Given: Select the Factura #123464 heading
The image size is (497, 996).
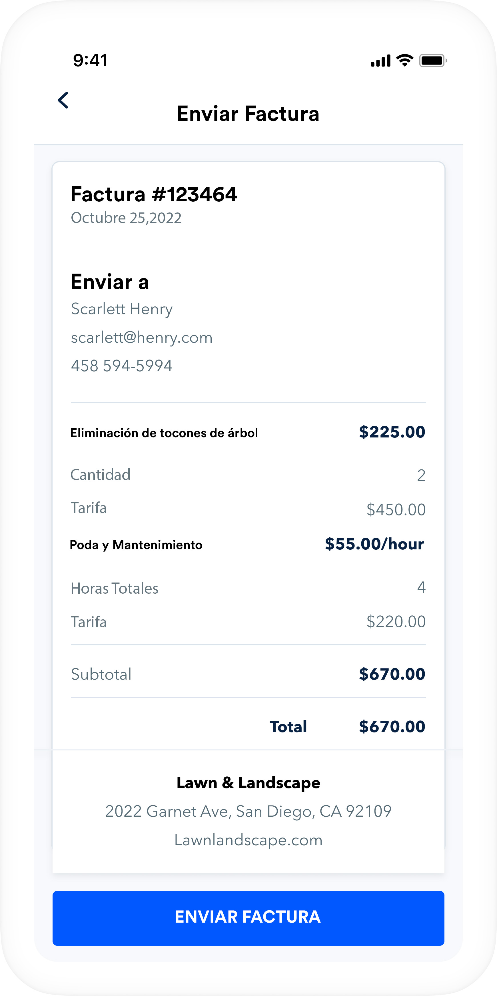Looking at the screenshot, I should tap(154, 194).
